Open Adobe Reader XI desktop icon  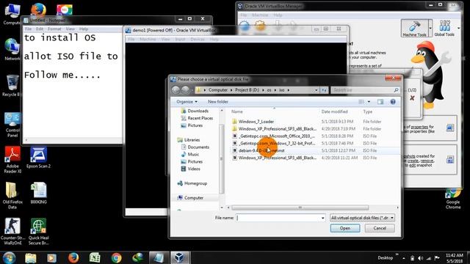click(x=12, y=160)
